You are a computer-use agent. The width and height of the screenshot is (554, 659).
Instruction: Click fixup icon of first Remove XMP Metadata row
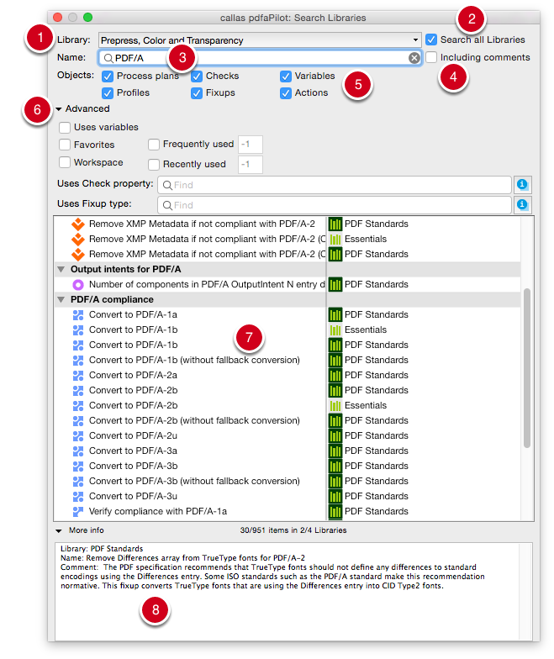(x=78, y=224)
